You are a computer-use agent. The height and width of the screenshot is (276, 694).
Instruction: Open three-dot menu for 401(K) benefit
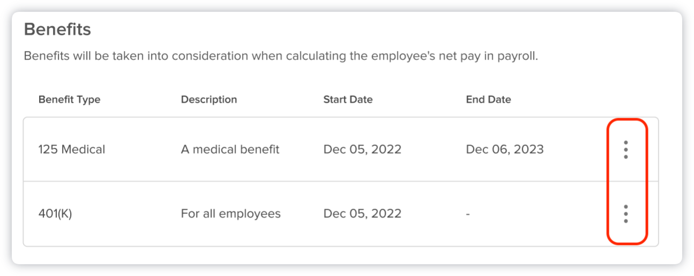625,214
